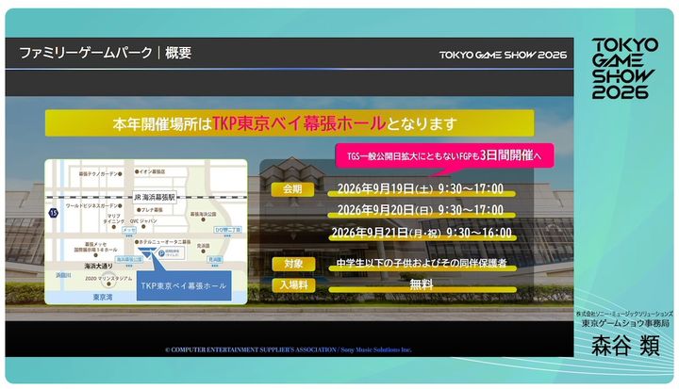Click the 対象 yellow label
679x389 pixels.
(293, 264)
